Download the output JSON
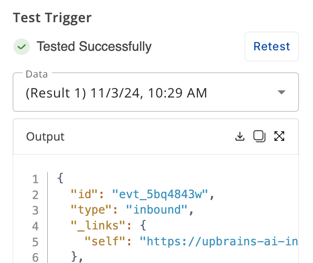Viewport: 313px width, 263px height. pyautogui.click(x=240, y=136)
